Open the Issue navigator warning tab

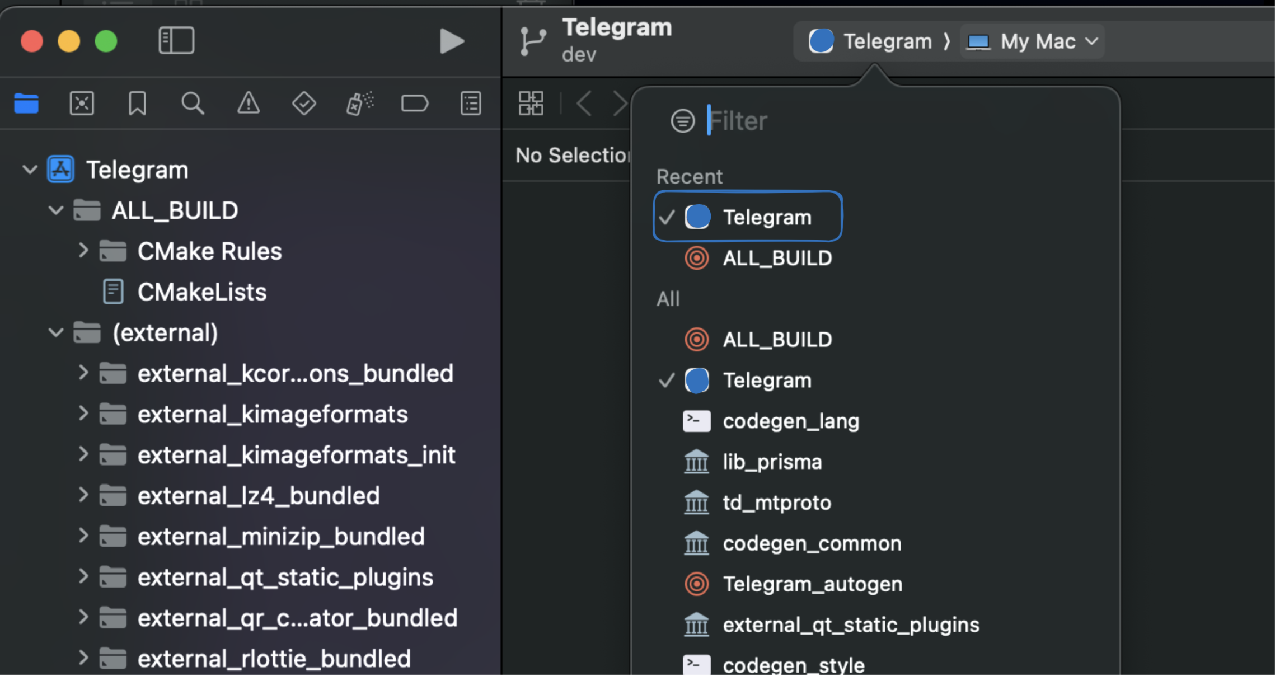(248, 104)
